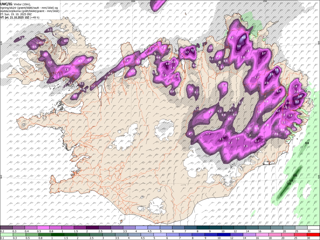
Task: Select the lower legend swatch labeled 0.5
Action: coord(32,234)
